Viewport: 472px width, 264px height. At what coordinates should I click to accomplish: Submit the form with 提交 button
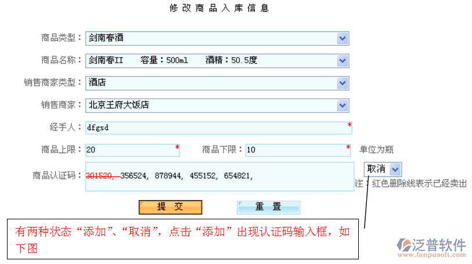[170, 207]
